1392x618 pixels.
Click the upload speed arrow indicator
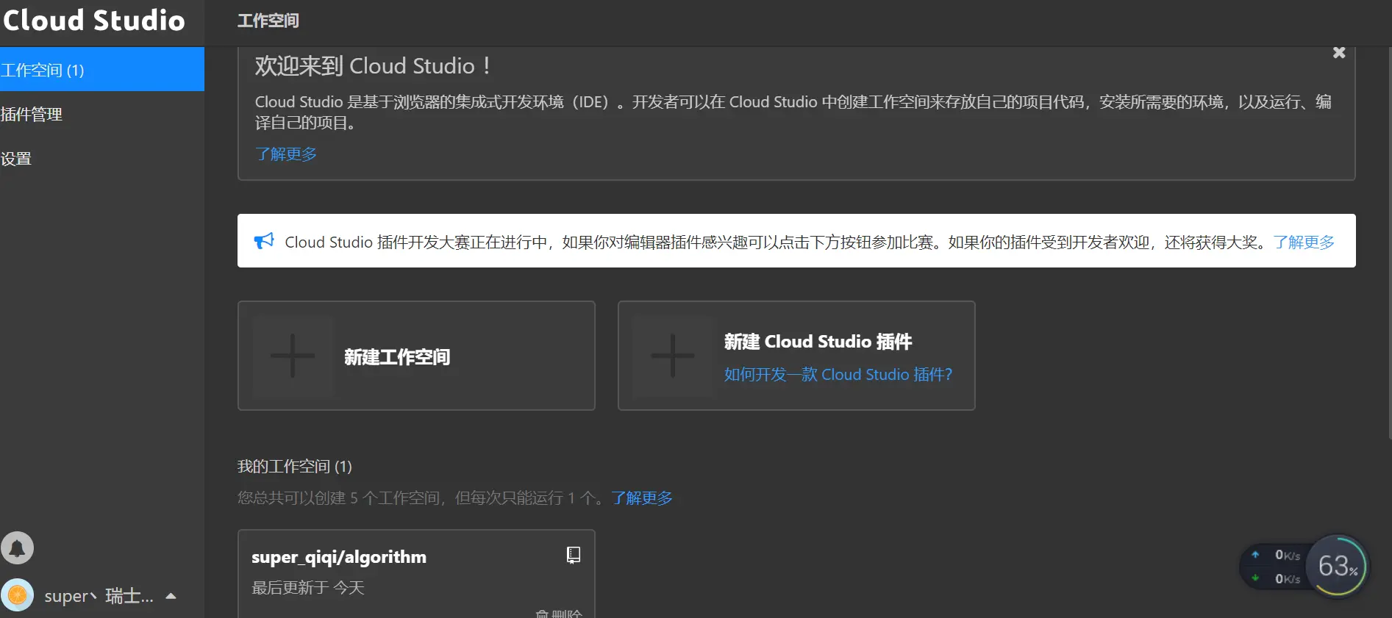click(x=1255, y=555)
